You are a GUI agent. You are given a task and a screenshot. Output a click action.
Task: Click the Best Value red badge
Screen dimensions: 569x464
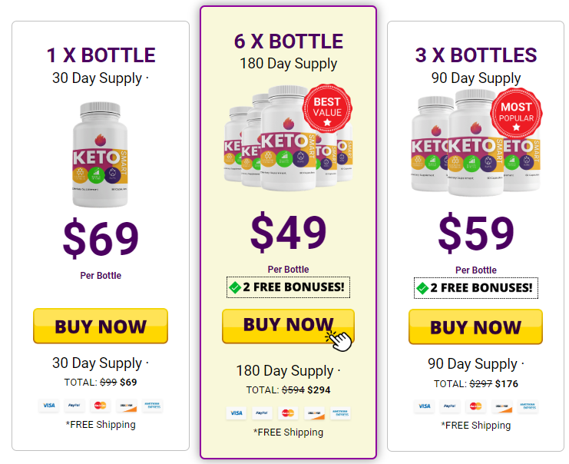(x=327, y=108)
